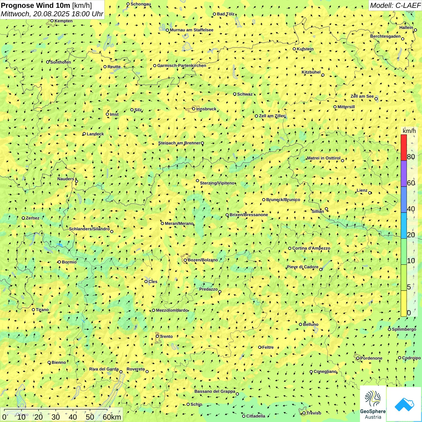Select the Bruneck/Brunico label
Image resolution: width=422 pixels, height=422 pixels.
(283, 200)
